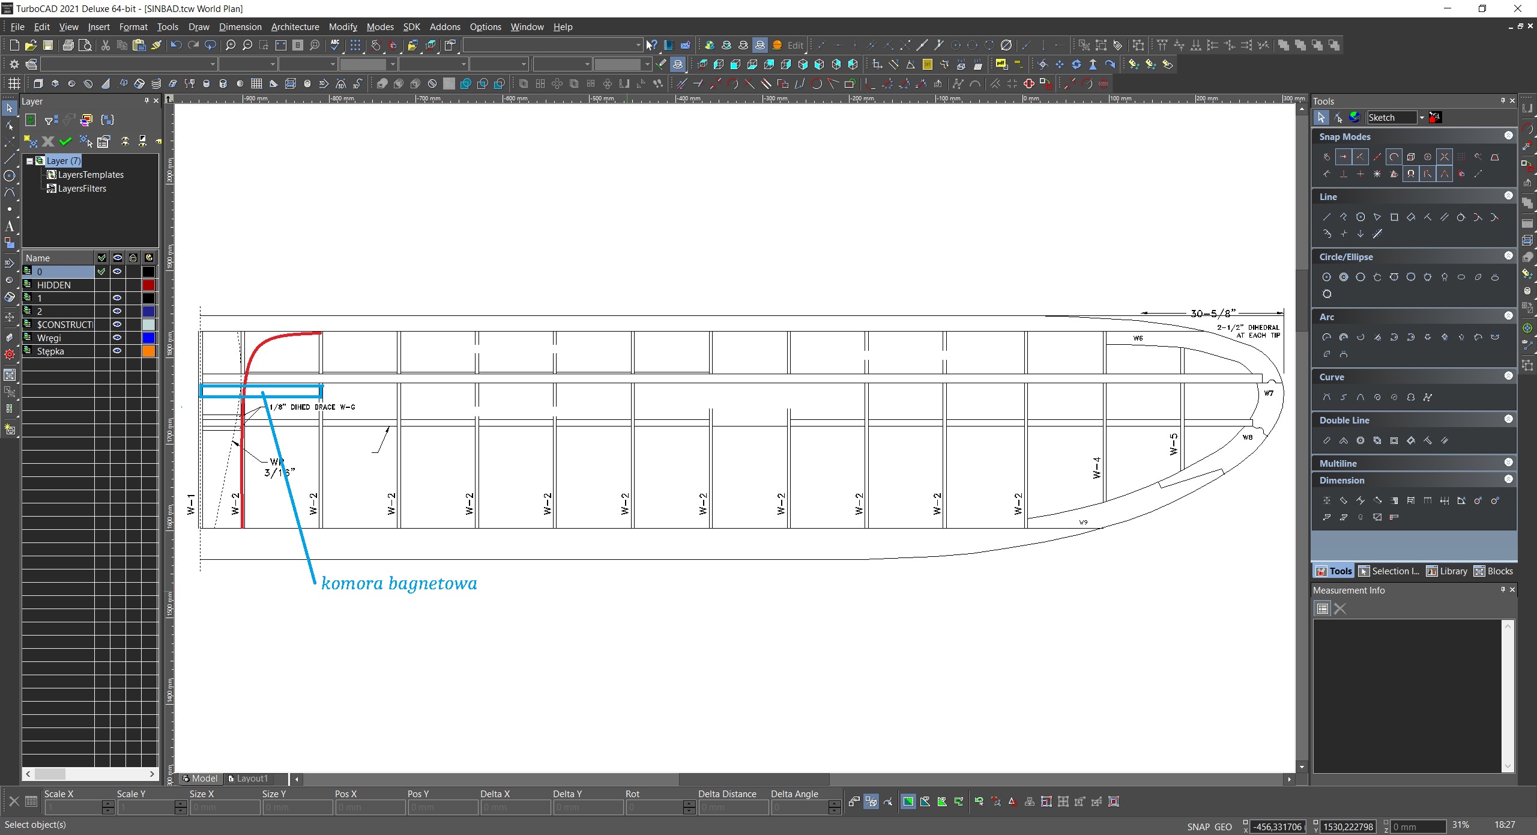Click the Scale X input field
Image resolution: width=1537 pixels, height=835 pixels.
pyautogui.click(x=73, y=807)
